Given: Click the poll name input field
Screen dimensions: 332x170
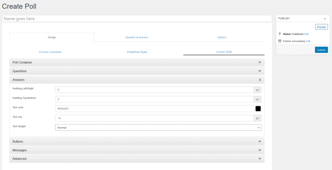Looking at the screenshot, I should (x=137, y=19).
